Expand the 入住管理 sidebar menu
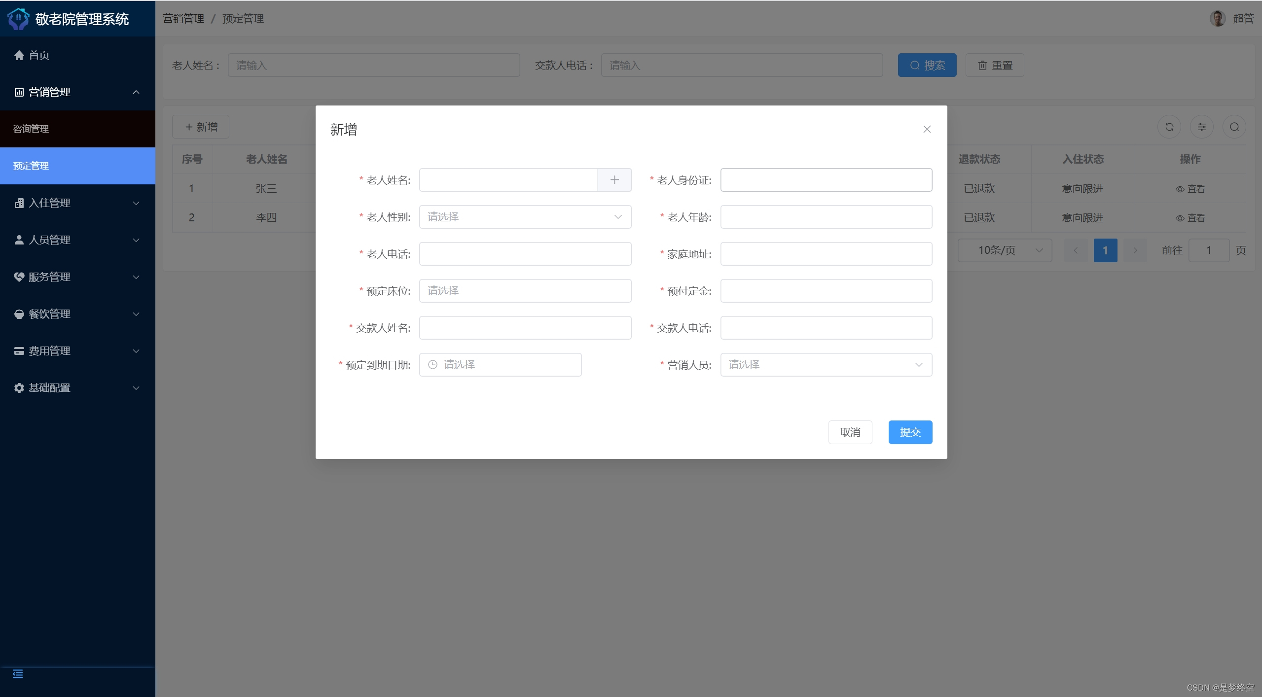 coord(77,203)
